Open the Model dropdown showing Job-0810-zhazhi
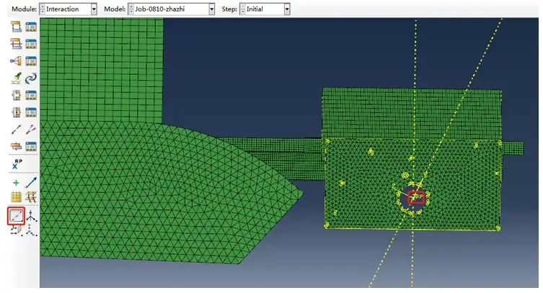 point(211,9)
